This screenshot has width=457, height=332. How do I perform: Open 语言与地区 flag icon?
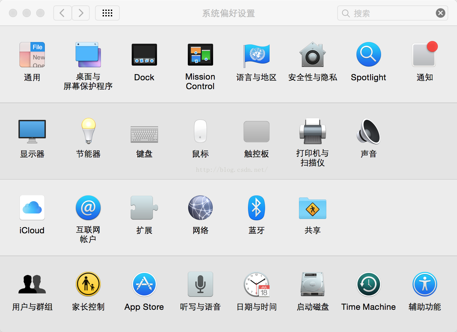click(257, 55)
